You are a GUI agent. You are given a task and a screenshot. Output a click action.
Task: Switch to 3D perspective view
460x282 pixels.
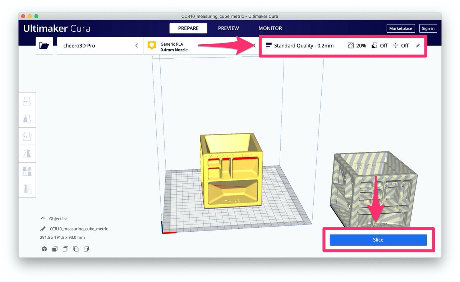(x=44, y=249)
